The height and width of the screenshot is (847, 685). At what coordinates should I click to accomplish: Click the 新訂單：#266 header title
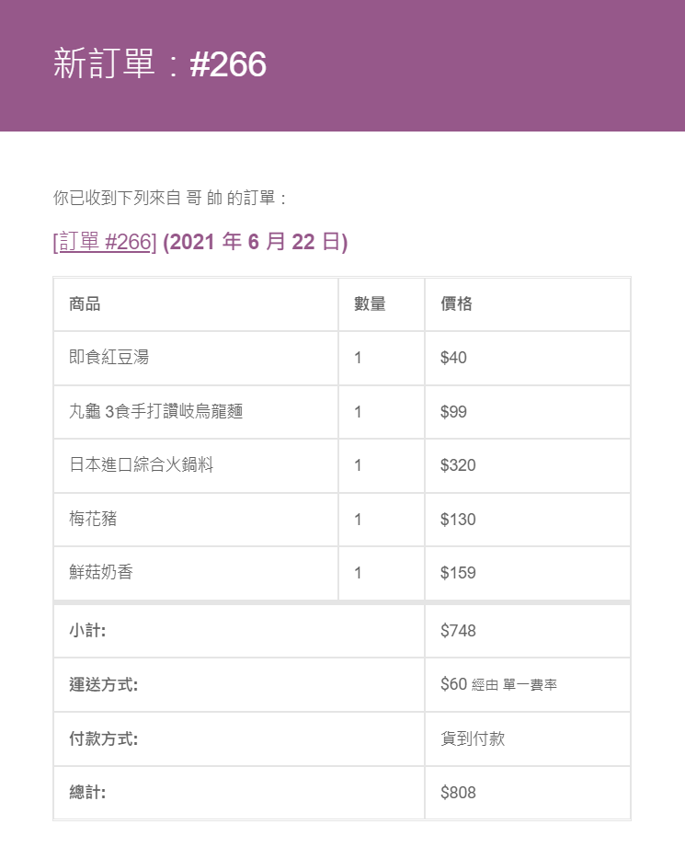160,64
